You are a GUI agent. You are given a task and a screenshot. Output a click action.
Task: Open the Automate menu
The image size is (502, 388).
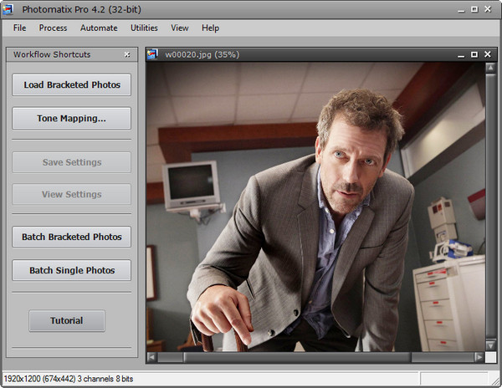[x=99, y=28]
